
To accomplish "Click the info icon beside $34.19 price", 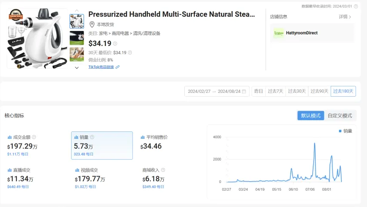I will coord(115,43).
